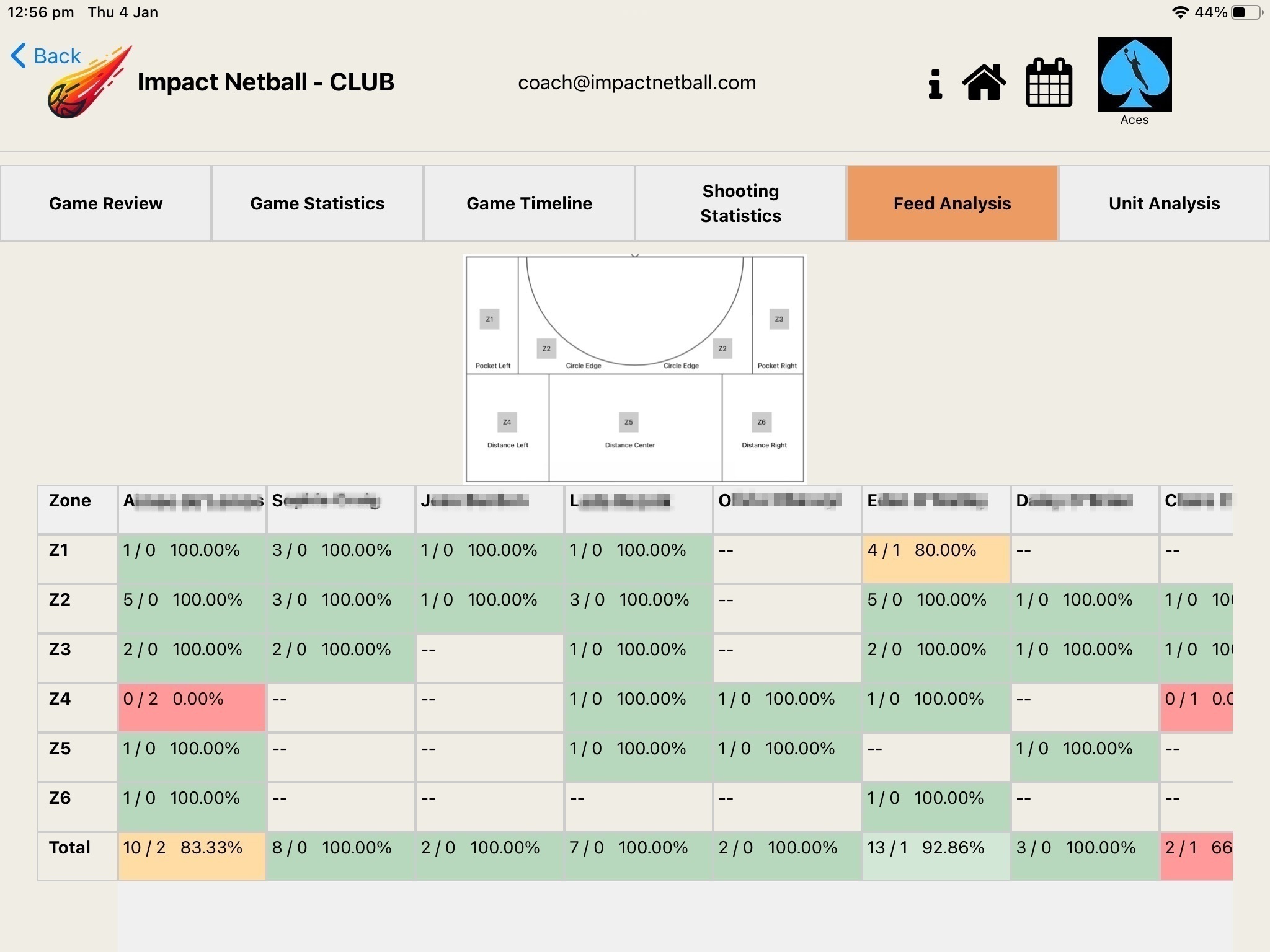The image size is (1270, 952).
Task: Switch to the Game Review tab
Action: point(105,203)
